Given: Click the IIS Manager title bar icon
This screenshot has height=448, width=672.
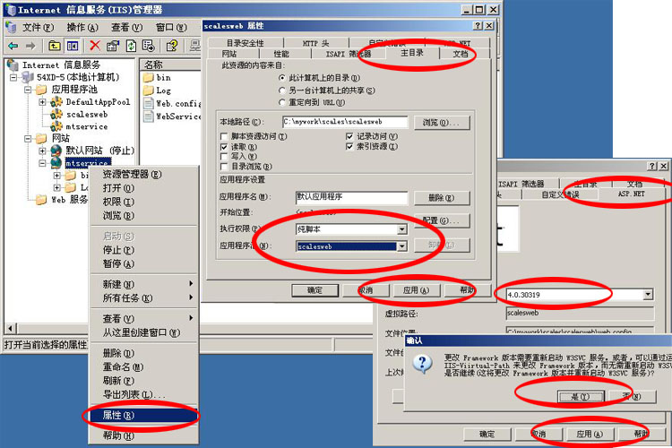Looking at the screenshot, I should click(10, 10).
